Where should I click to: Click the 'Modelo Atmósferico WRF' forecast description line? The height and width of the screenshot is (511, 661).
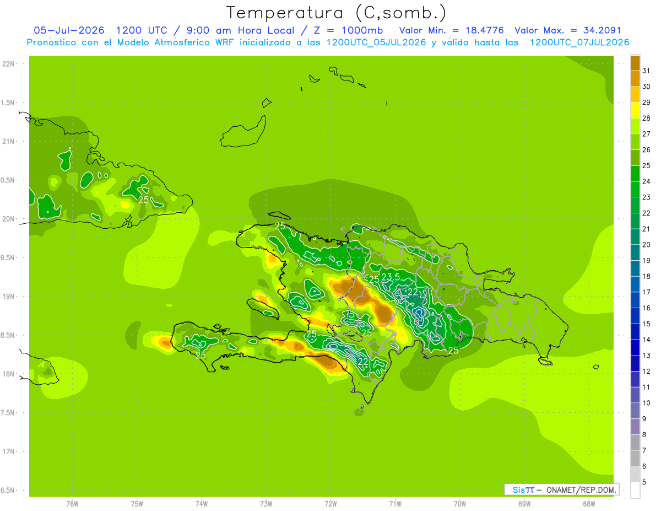(x=328, y=42)
